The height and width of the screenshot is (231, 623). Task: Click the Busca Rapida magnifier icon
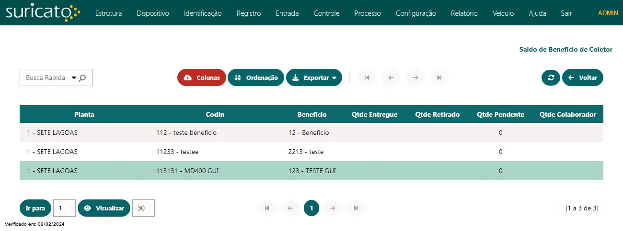(82, 77)
